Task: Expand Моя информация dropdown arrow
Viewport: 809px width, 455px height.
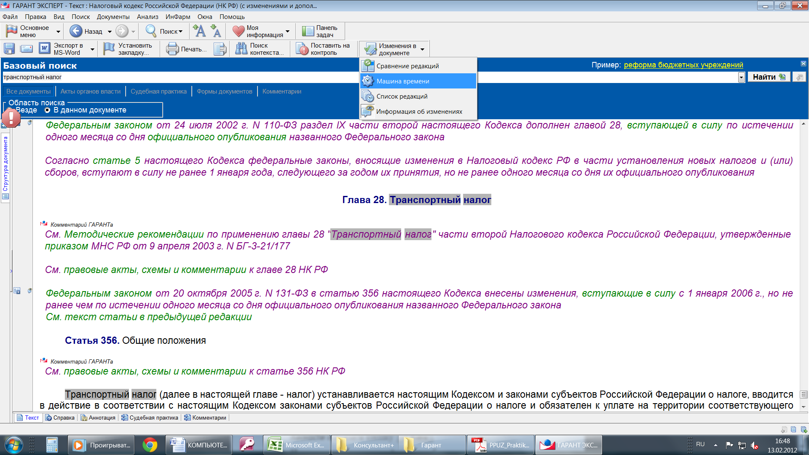Action: coord(288,32)
